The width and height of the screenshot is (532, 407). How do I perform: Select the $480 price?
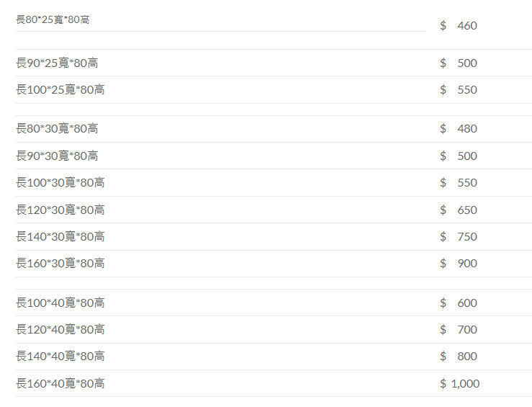(x=459, y=129)
